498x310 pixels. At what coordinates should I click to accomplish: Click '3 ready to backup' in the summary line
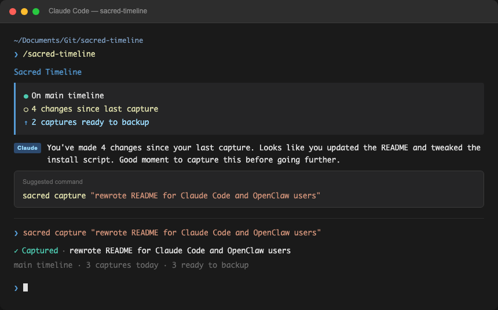tap(210, 265)
